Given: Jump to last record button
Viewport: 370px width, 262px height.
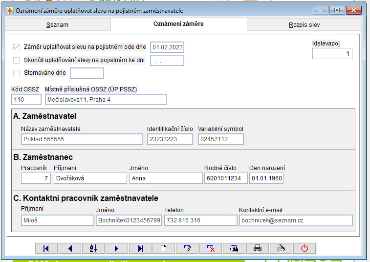Looking at the screenshot, I should pyautogui.click(x=140, y=248).
